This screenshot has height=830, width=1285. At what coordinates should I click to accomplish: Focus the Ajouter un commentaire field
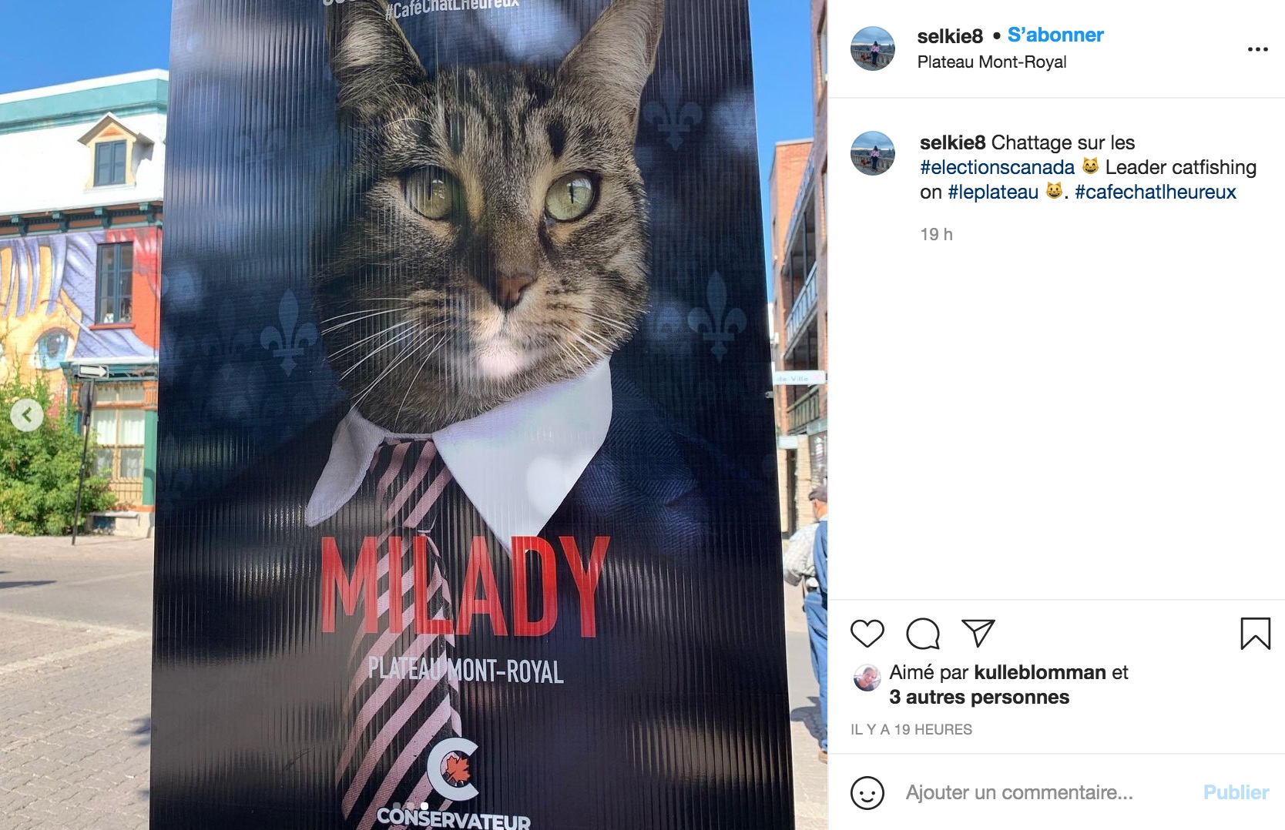(x=1048, y=792)
